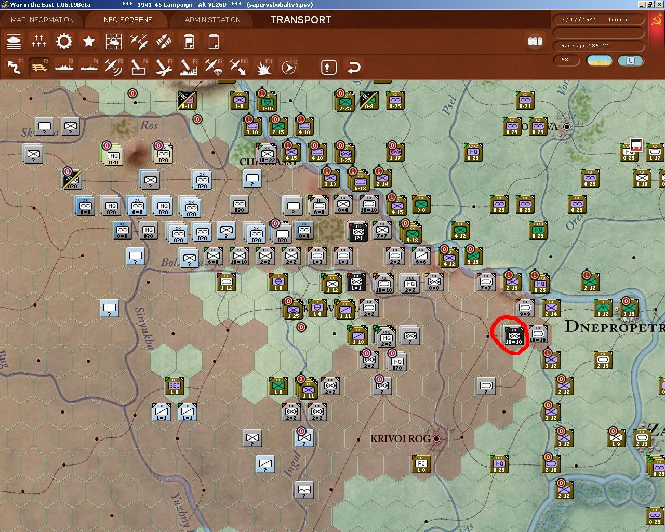
Task: Select F6 bomb unit mode
Action: pyautogui.click(x=139, y=68)
